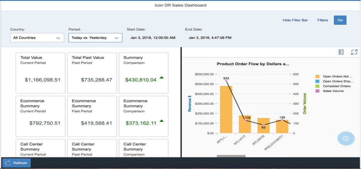The image size is (361, 169).
Task: Click the Refresh button
Action: point(17,163)
